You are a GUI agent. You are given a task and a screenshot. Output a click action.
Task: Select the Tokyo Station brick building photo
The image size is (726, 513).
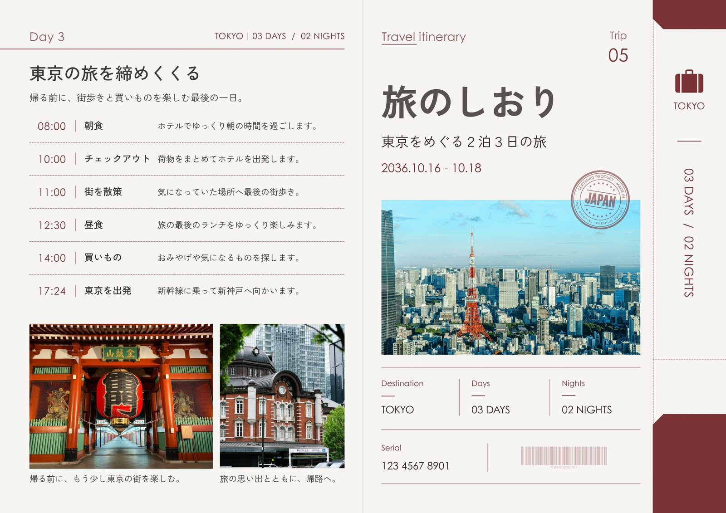point(282,396)
